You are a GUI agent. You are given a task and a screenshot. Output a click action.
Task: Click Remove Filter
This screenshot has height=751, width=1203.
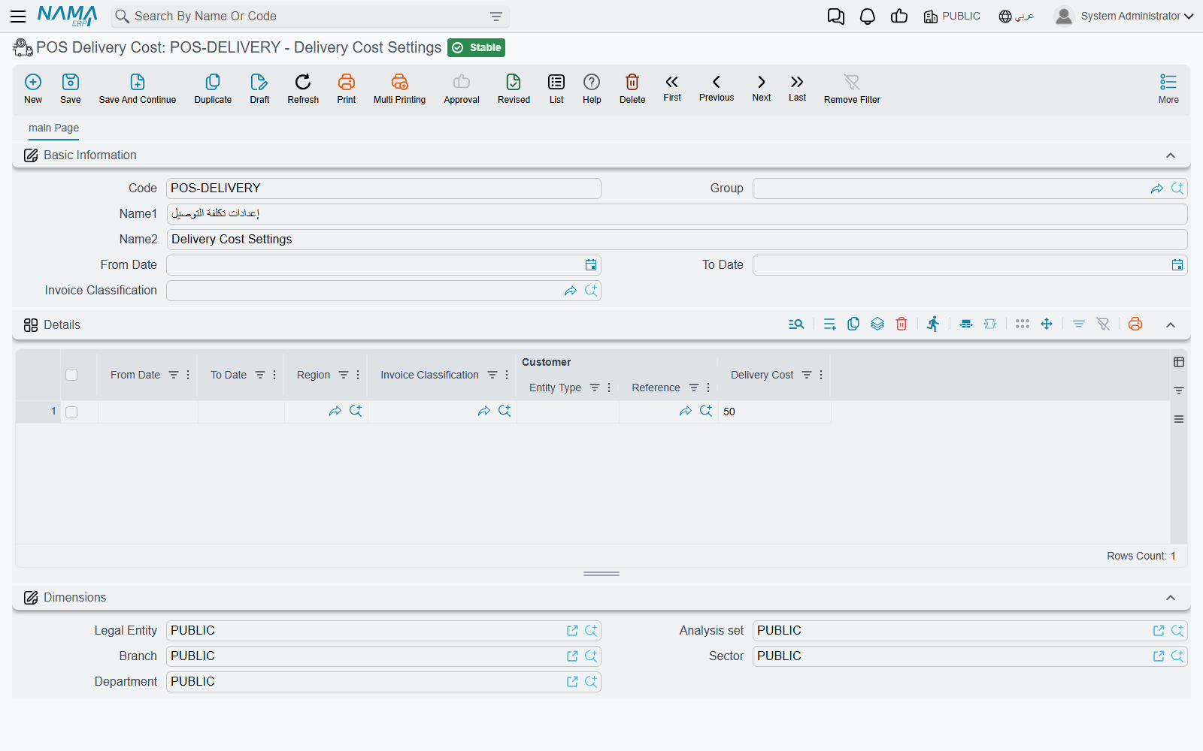(x=852, y=89)
